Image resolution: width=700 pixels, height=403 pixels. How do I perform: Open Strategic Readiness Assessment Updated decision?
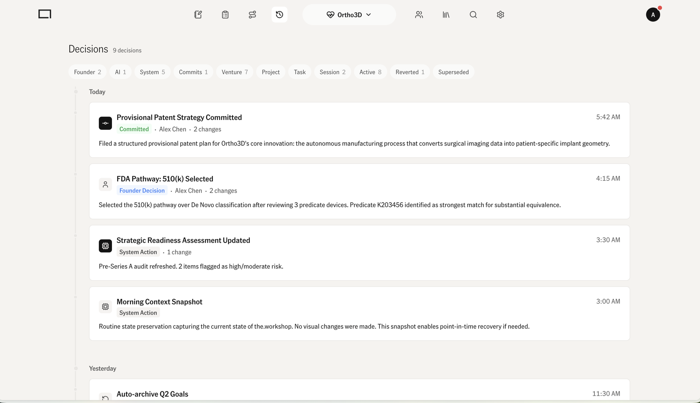coord(359,253)
